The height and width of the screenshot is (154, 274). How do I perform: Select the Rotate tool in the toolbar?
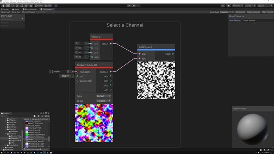pyautogui.click(x=12, y=6)
